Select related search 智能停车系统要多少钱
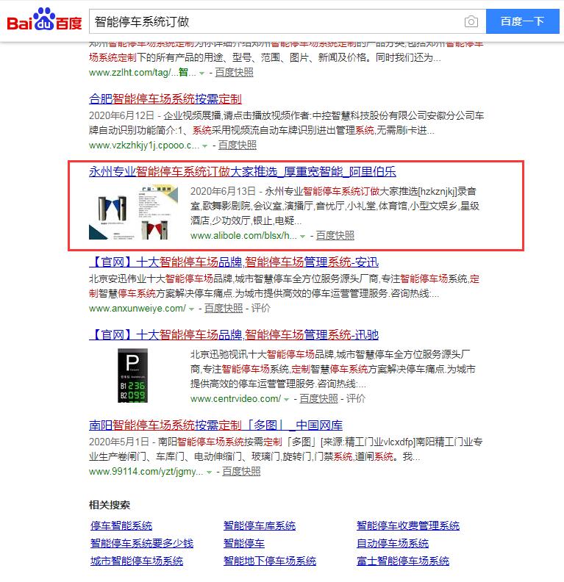564x582 pixels. pyautogui.click(x=142, y=543)
